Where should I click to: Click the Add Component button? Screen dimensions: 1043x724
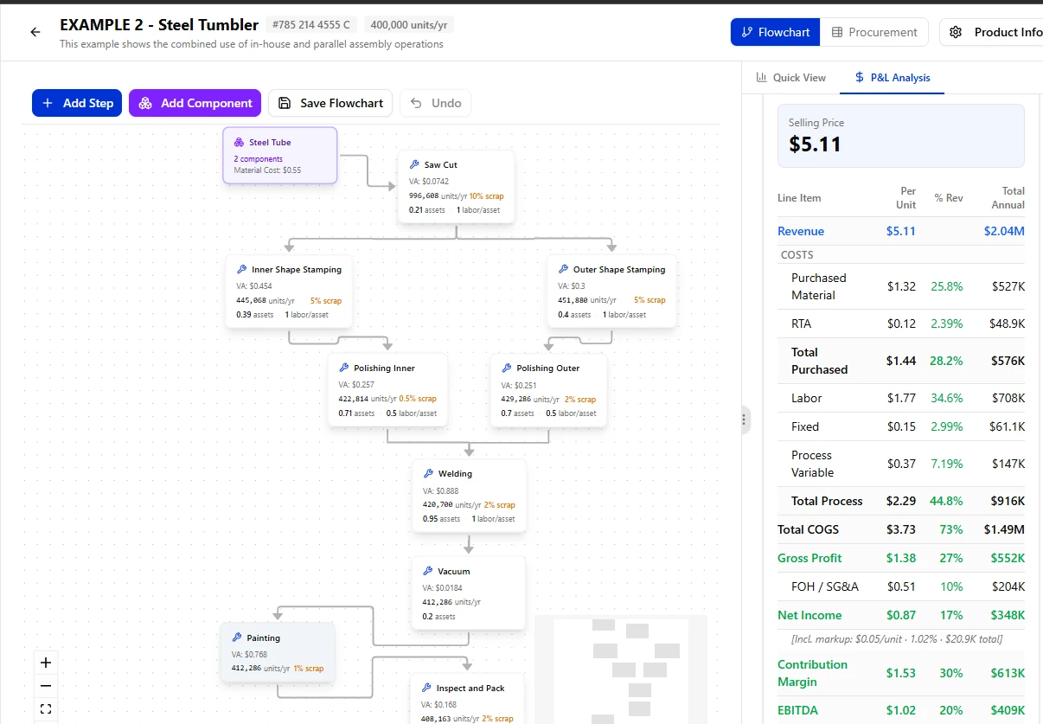tap(195, 103)
